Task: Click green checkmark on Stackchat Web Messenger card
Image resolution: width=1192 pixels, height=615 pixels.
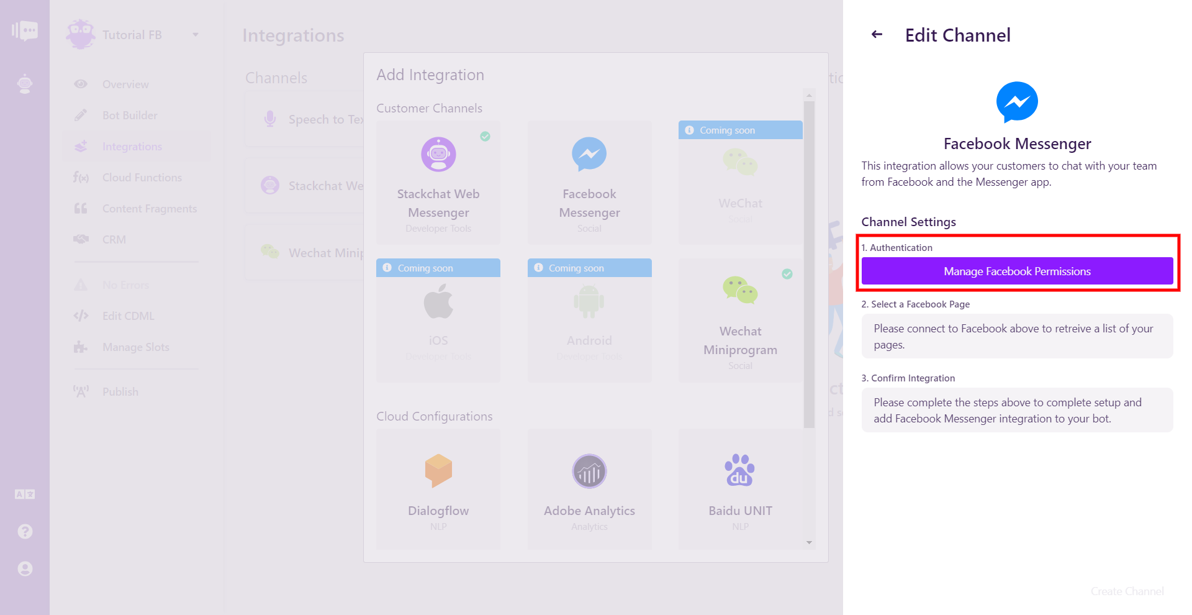Action: [x=485, y=136]
